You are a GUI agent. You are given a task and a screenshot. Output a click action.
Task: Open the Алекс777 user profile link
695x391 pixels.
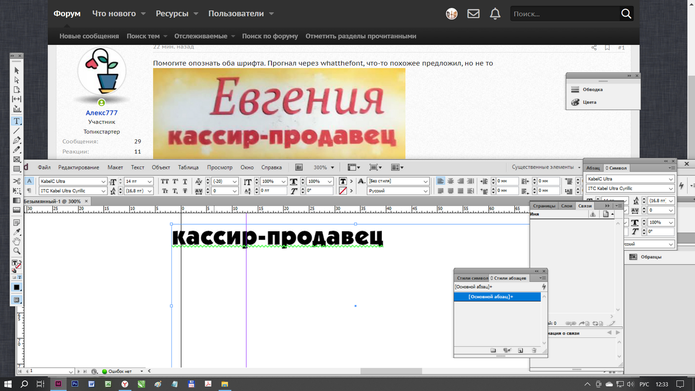pos(101,113)
